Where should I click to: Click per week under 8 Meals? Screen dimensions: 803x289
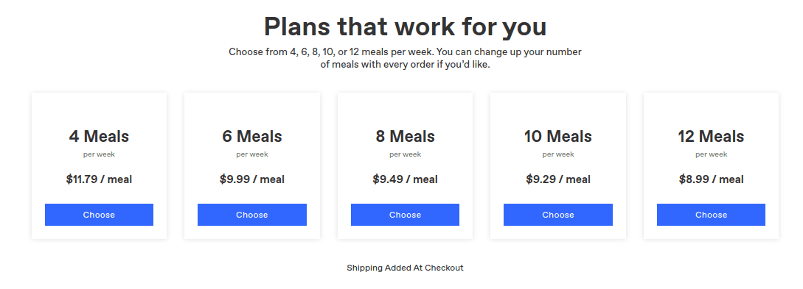click(x=405, y=154)
